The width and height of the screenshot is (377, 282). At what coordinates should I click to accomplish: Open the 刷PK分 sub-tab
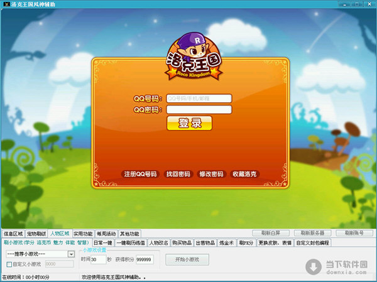pyautogui.click(x=246, y=243)
